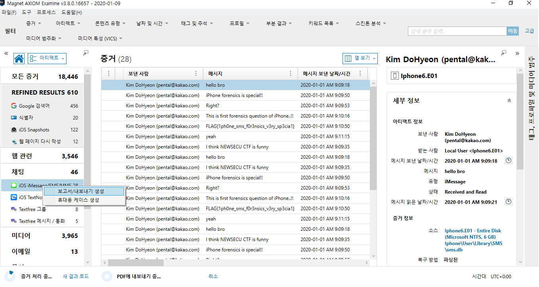Collapse the right details panel arrows
This screenshot has width=539, height=287.
coord(517,53)
